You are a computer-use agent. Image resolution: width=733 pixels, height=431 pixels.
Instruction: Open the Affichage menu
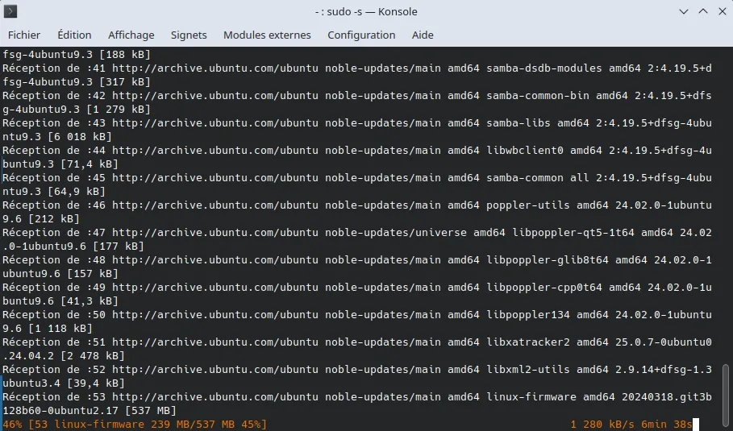131,35
